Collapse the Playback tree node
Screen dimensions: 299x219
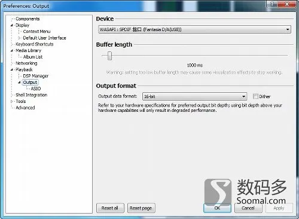12,69
